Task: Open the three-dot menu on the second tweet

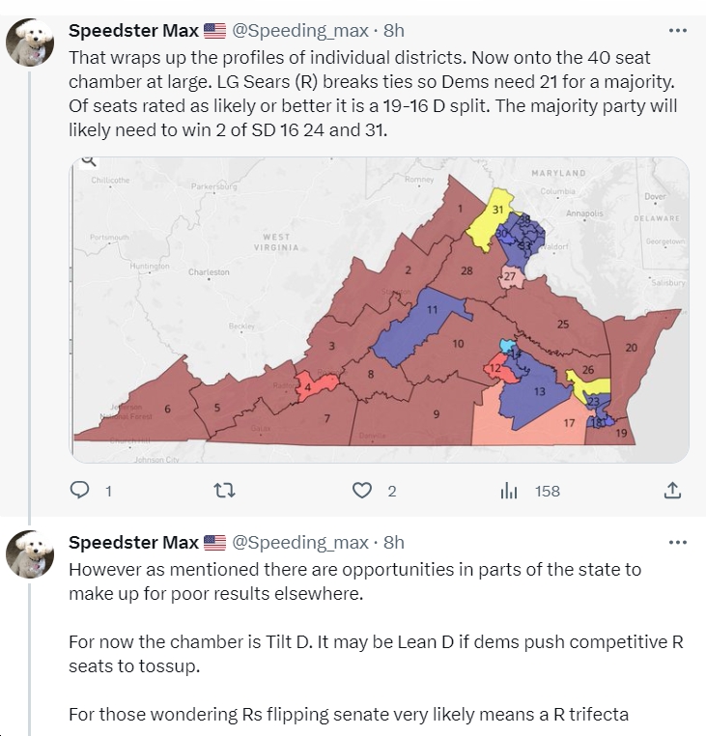Action: coord(677,543)
